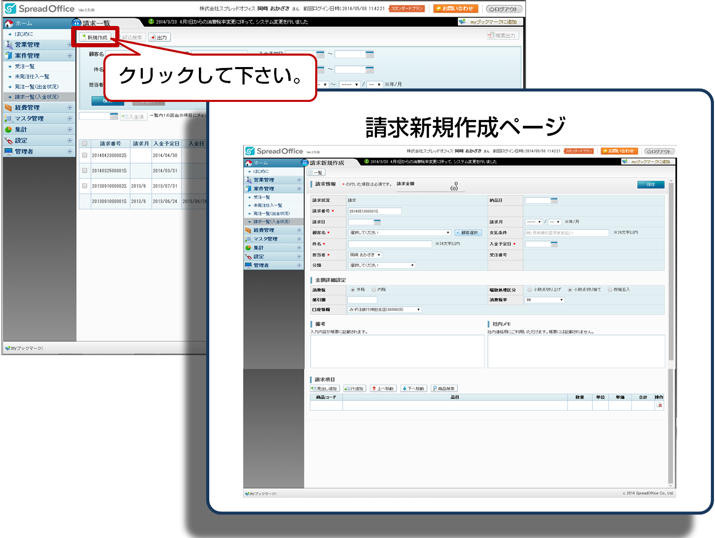715x538 pixels.
Task: Click 保存 button in 請求新規作成 page
Action: tap(651, 185)
